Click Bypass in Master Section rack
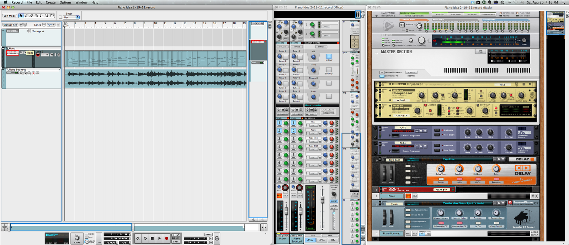 point(411,72)
